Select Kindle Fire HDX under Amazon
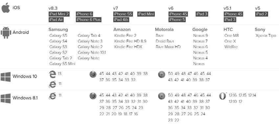This screenshot has width=279, height=124. pos(128,47)
